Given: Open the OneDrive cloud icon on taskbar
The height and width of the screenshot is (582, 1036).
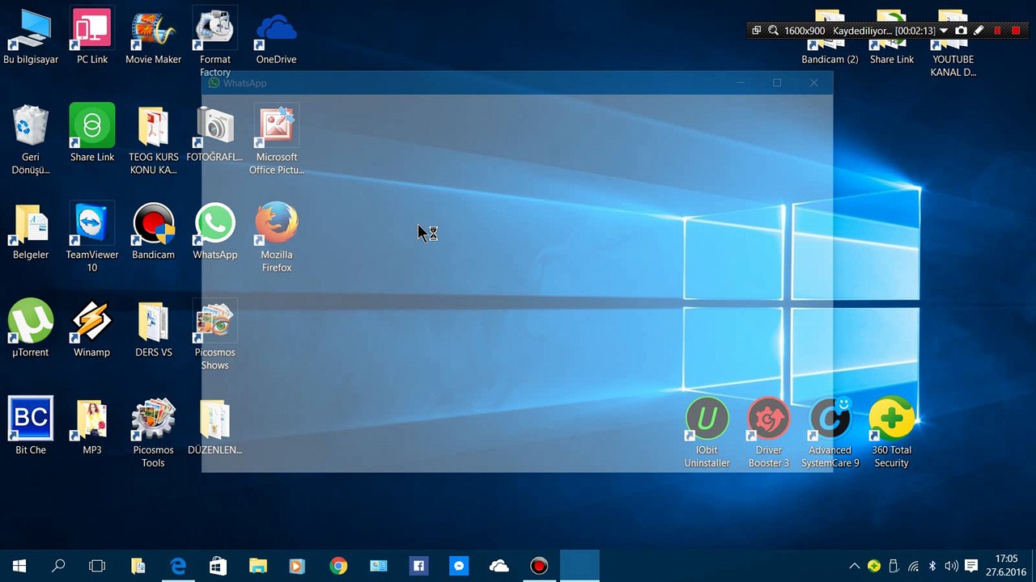Looking at the screenshot, I should [499, 566].
